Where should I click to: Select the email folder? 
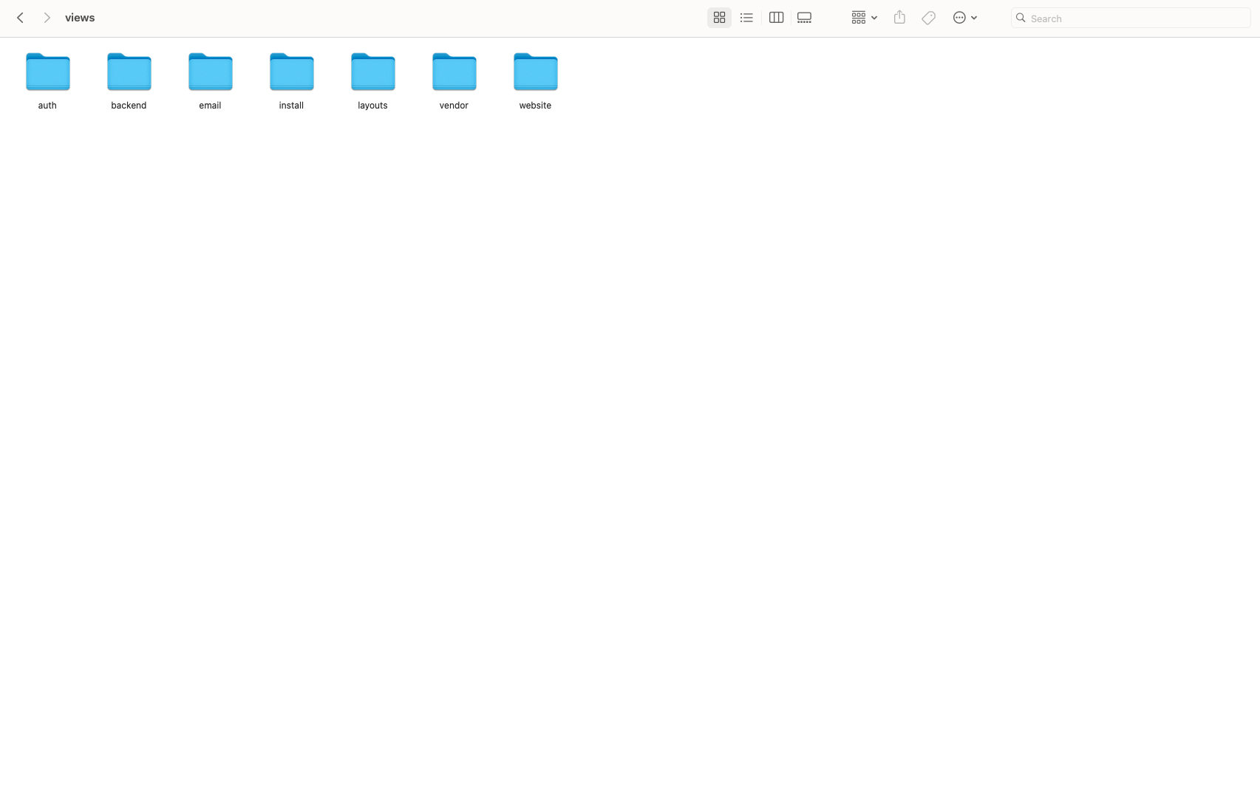[x=211, y=72]
